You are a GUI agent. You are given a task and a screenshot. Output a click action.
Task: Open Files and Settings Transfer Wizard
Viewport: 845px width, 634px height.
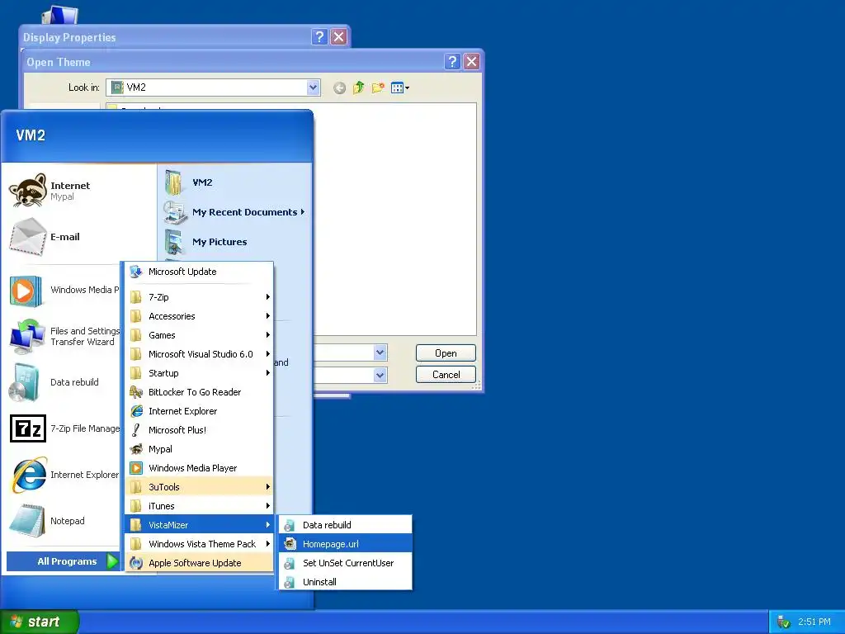click(x=64, y=337)
